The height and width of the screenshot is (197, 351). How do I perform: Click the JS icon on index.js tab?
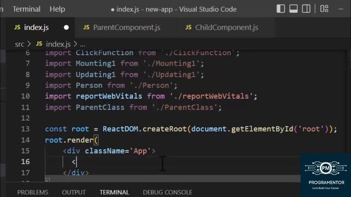(17, 27)
